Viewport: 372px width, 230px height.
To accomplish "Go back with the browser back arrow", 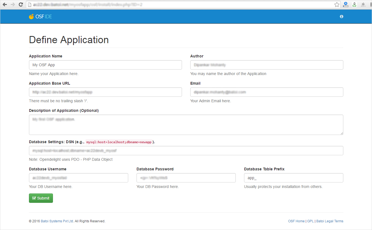I will click(x=5, y=5).
